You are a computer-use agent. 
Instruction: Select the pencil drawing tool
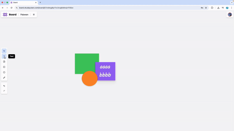point(4,78)
